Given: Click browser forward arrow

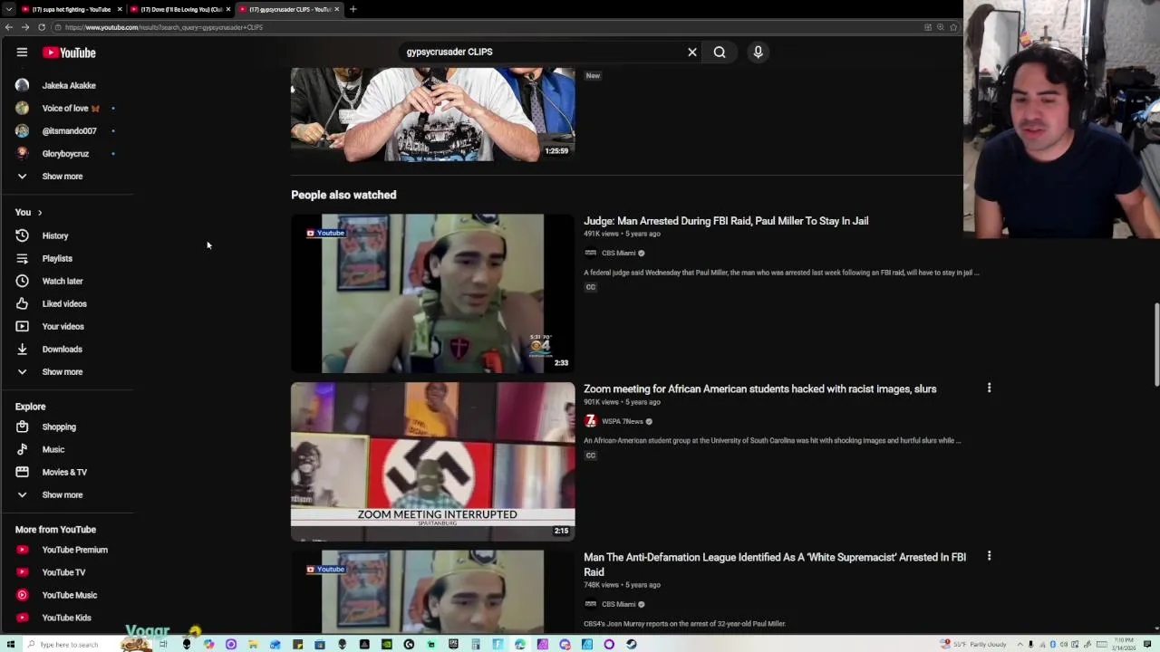Looking at the screenshot, I should 24,27.
